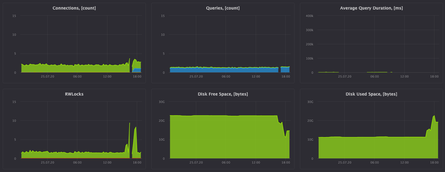
Task: Click "30G" on the Disk Used Space chart
Action: [310, 102]
